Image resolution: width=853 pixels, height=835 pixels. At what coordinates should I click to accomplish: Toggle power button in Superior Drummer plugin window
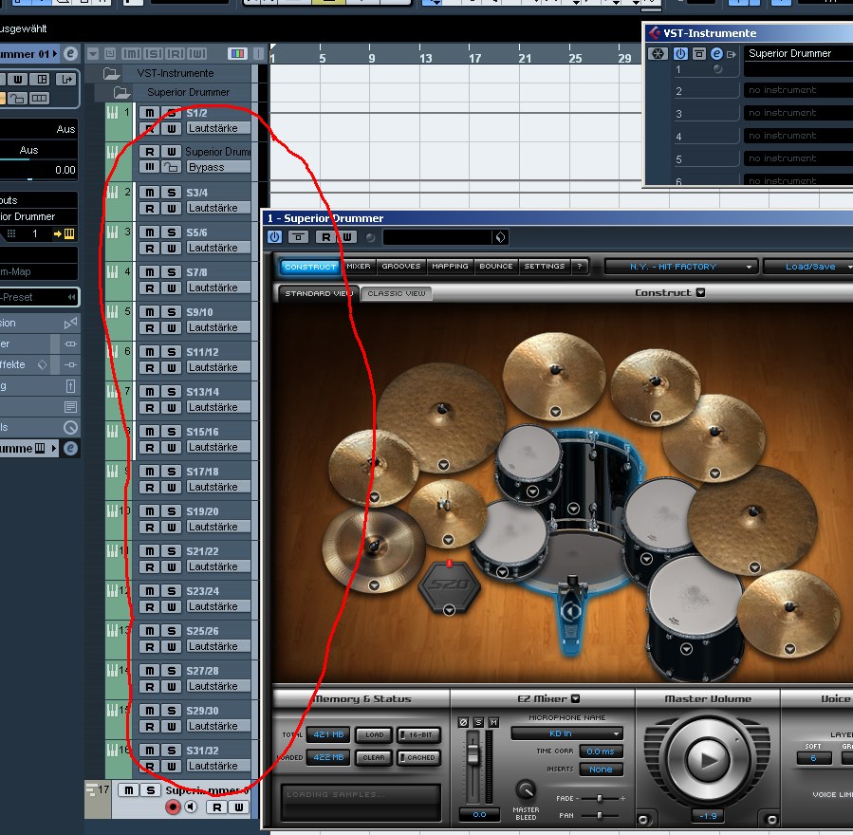[x=275, y=237]
